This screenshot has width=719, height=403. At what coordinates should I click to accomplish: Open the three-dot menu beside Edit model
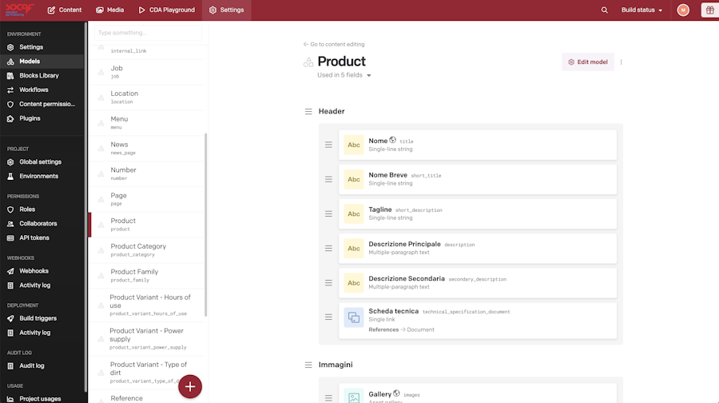(x=621, y=62)
